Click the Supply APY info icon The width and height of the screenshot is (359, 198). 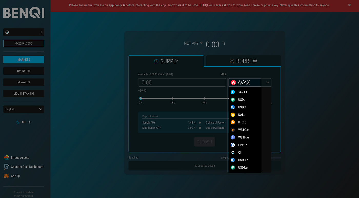coord(200,123)
